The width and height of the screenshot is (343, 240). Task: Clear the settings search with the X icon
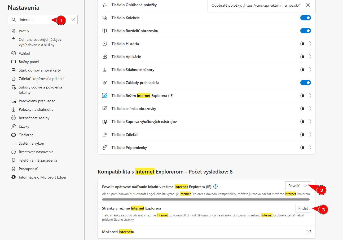[73, 20]
